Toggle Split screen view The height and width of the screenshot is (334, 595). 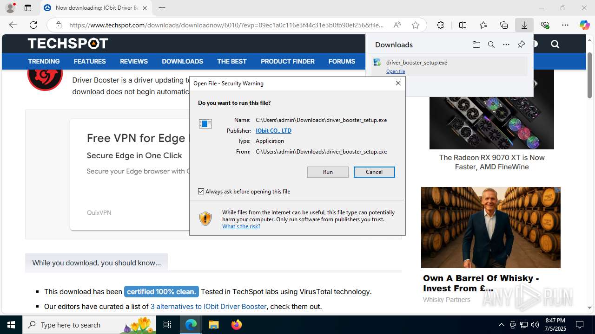pos(463,25)
